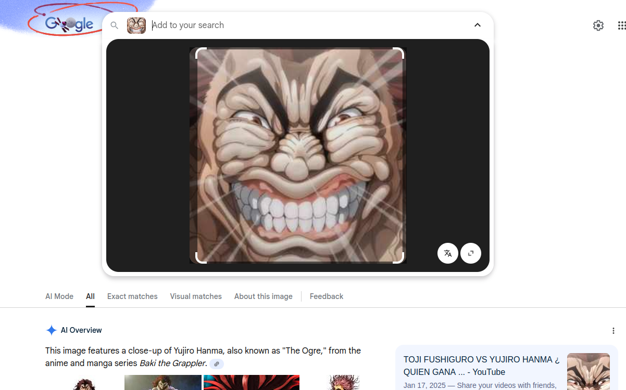
Task: Open the Google apps grid icon
Action: coord(622,25)
